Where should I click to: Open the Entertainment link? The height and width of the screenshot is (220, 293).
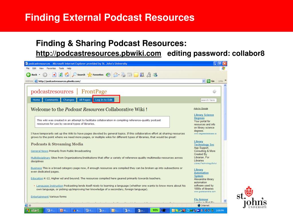[x=39, y=197]
